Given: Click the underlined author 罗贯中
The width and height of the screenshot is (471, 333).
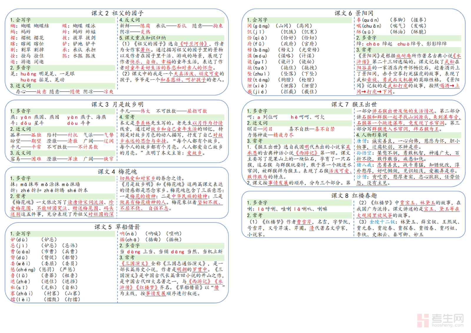Looking at the screenshot, I should click(x=200, y=269).
